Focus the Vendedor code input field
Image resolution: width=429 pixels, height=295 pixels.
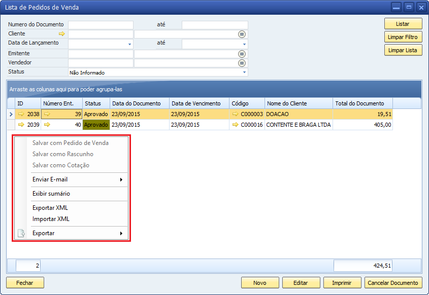(101, 63)
